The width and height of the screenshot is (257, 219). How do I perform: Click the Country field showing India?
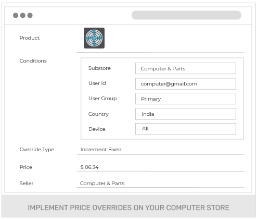click(x=186, y=114)
